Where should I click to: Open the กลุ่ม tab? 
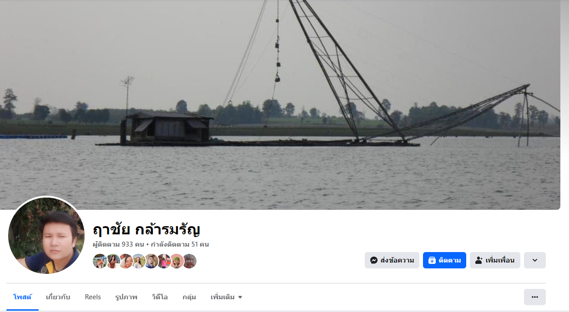[x=189, y=297]
